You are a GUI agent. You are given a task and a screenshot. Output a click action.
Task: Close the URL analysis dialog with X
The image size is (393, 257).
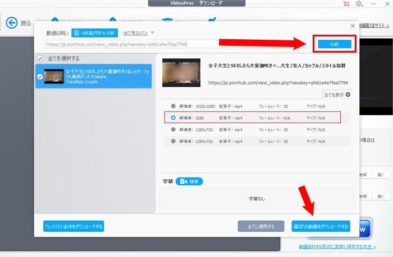pyautogui.click(x=353, y=26)
